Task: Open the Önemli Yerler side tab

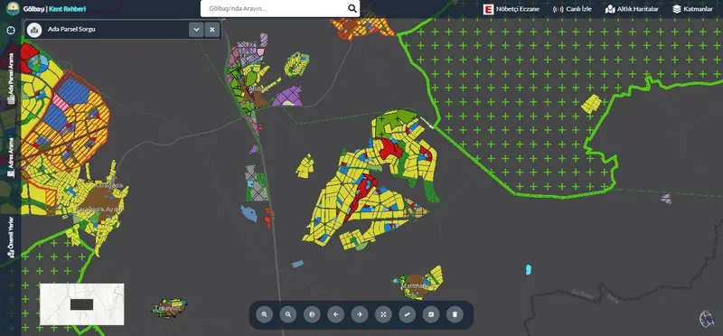Action: click(11, 237)
